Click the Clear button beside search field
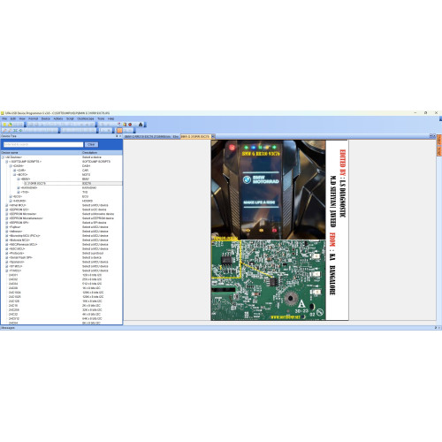The width and height of the screenshot is (442, 442). [x=91, y=144]
